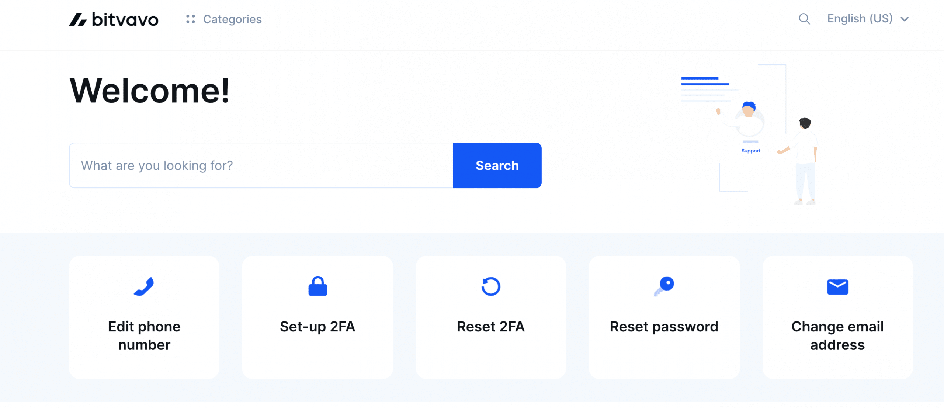Open the Categories menu
Image resolution: width=944 pixels, height=408 pixels.
coord(224,19)
